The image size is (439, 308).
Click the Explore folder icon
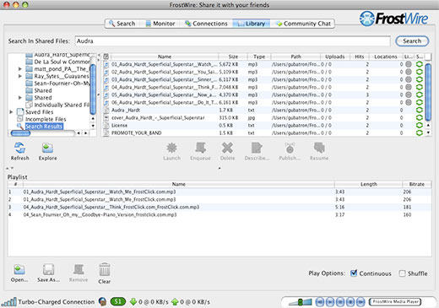coord(47,148)
